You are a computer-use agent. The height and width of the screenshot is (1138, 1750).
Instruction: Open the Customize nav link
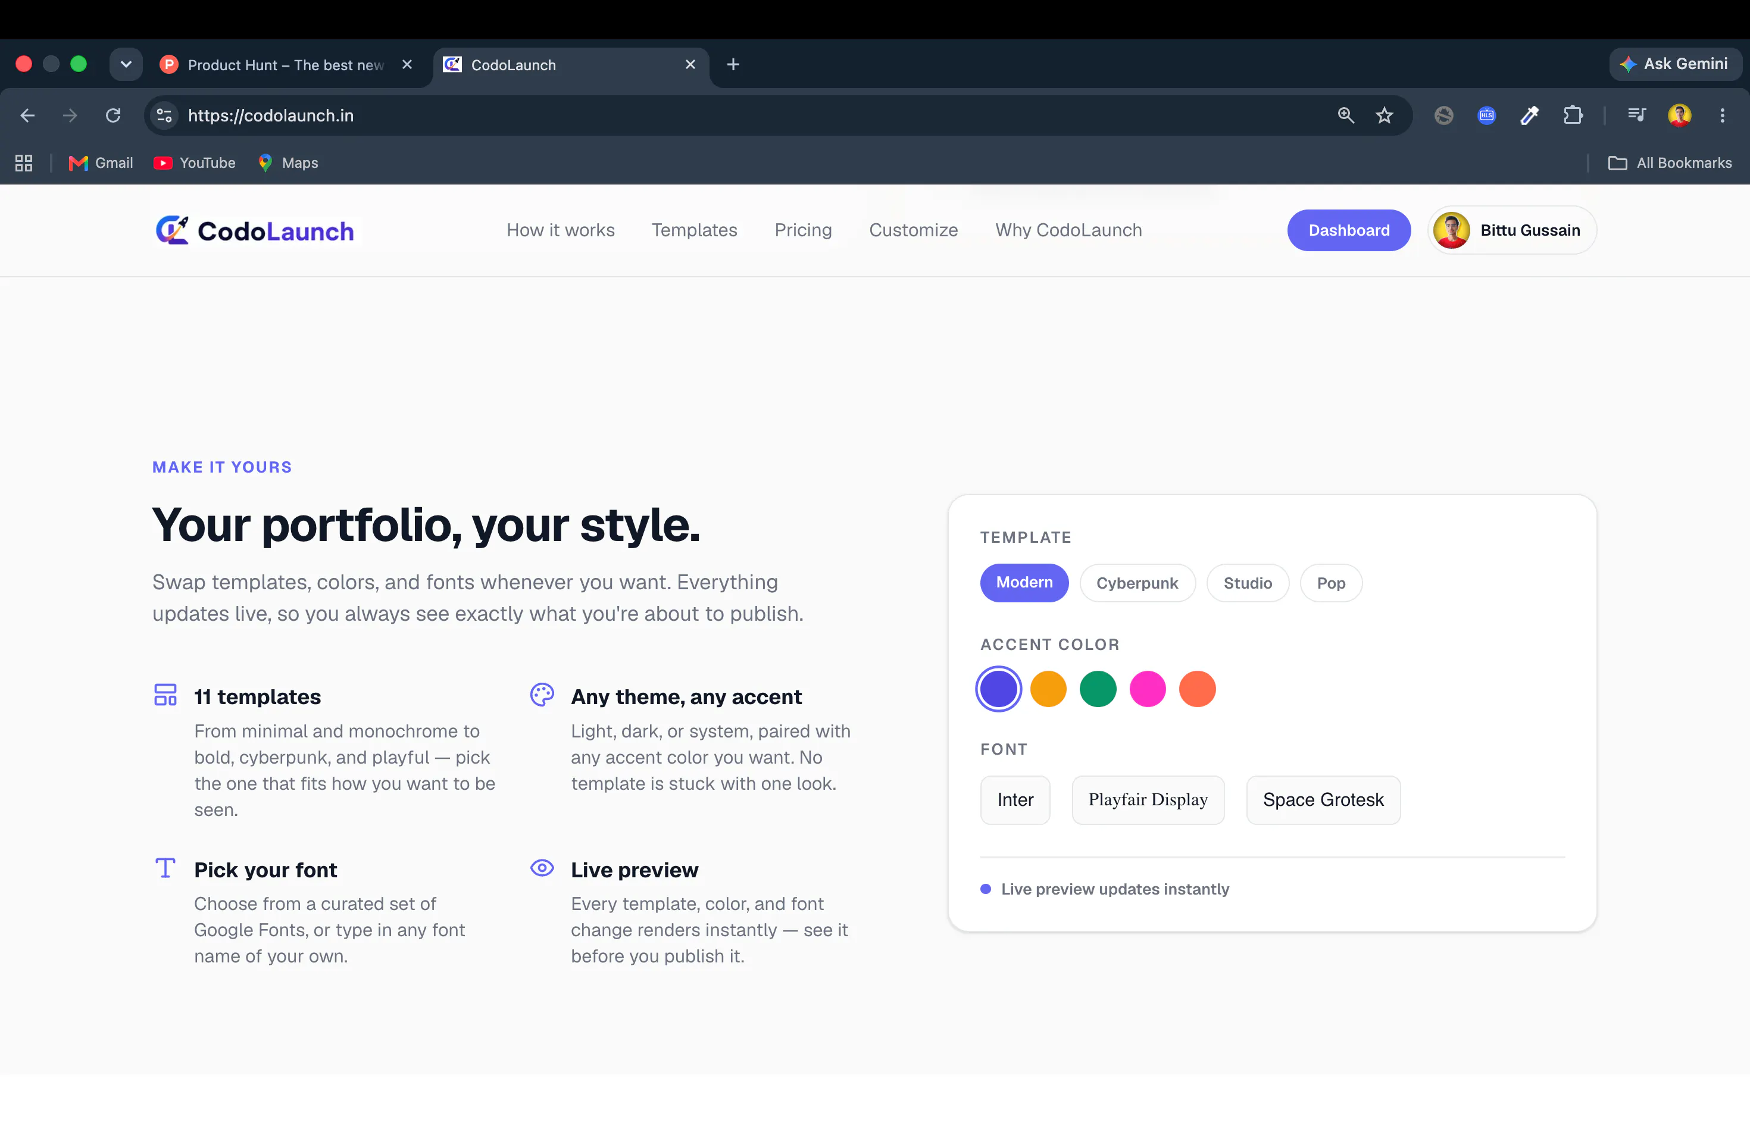point(913,230)
